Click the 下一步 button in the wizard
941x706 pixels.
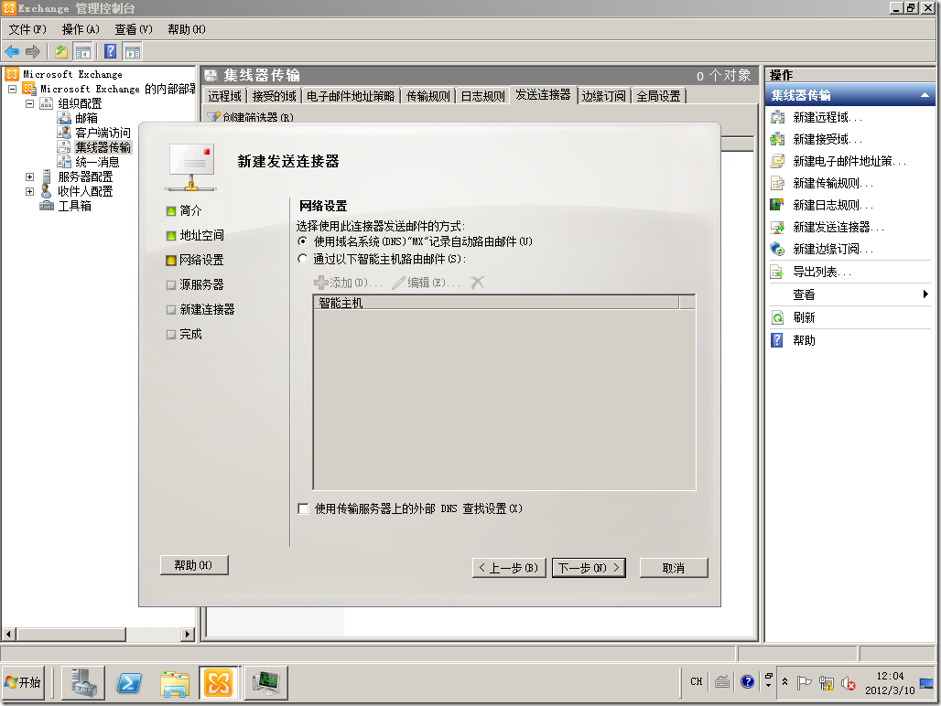click(x=588, y=567)
